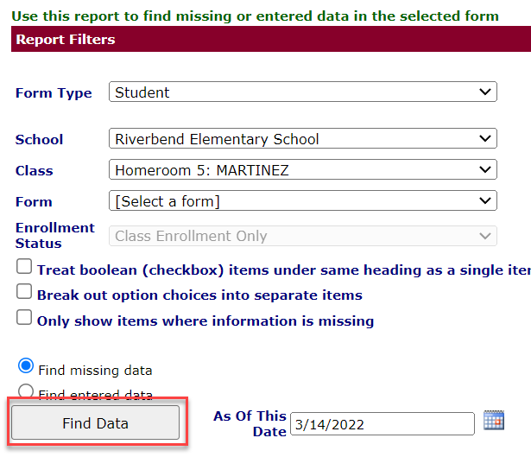Open the Class dropdown Homeroom 5: MARTINEZ
Image resolution: width=531 pixels, height=457 pixels.
pyautogui.click(x=303, y=169)
